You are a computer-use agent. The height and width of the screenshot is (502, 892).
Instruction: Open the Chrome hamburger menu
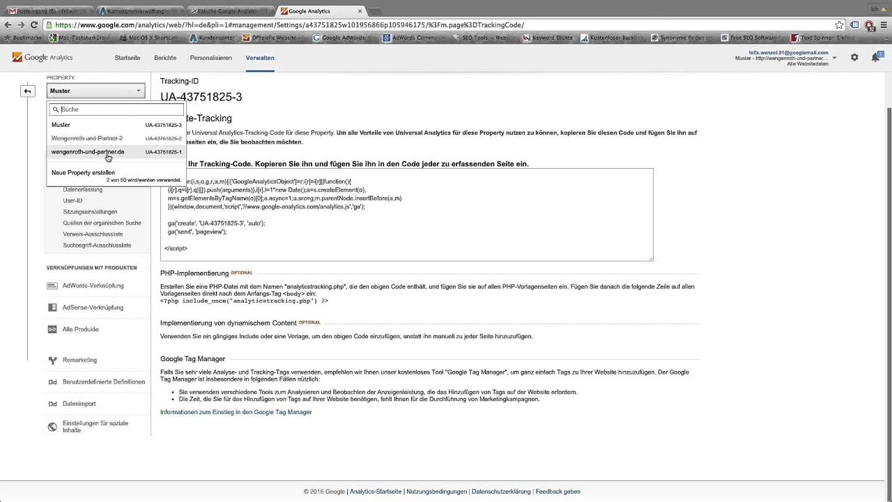pos(884,25)
